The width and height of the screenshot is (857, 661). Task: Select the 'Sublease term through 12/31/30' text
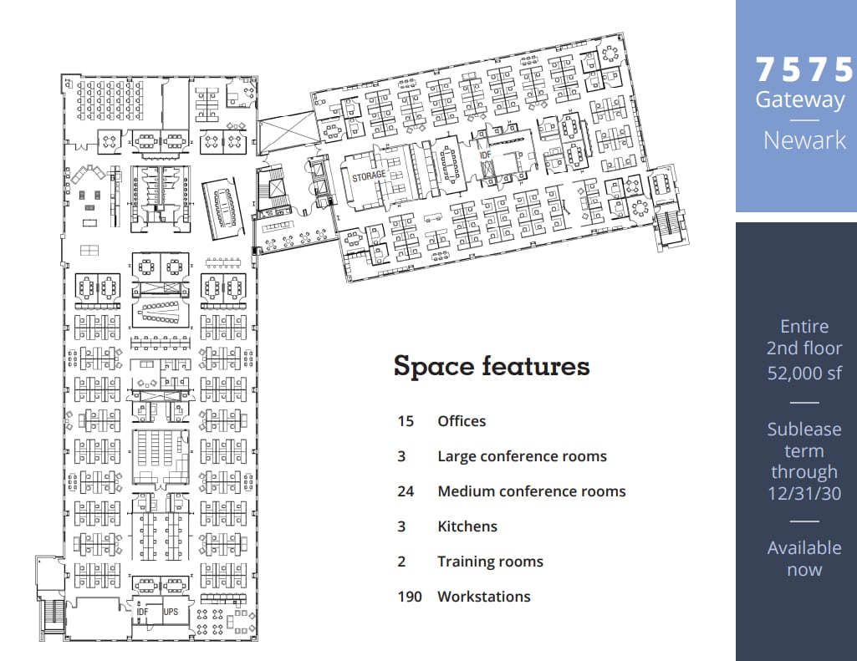(803, 460)
